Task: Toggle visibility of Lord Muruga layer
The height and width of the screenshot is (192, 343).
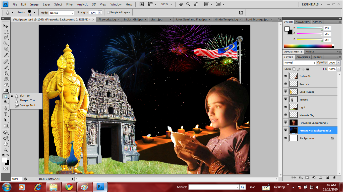Action: pyautogui.click(x=285, y=91)
